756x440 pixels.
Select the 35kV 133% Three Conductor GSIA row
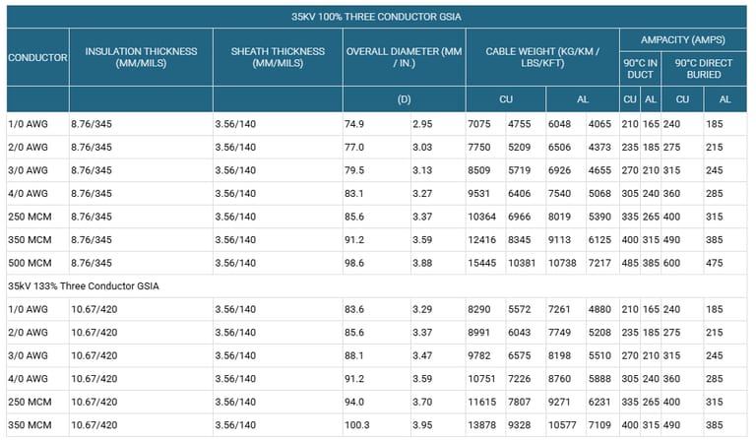coord(83,285)
